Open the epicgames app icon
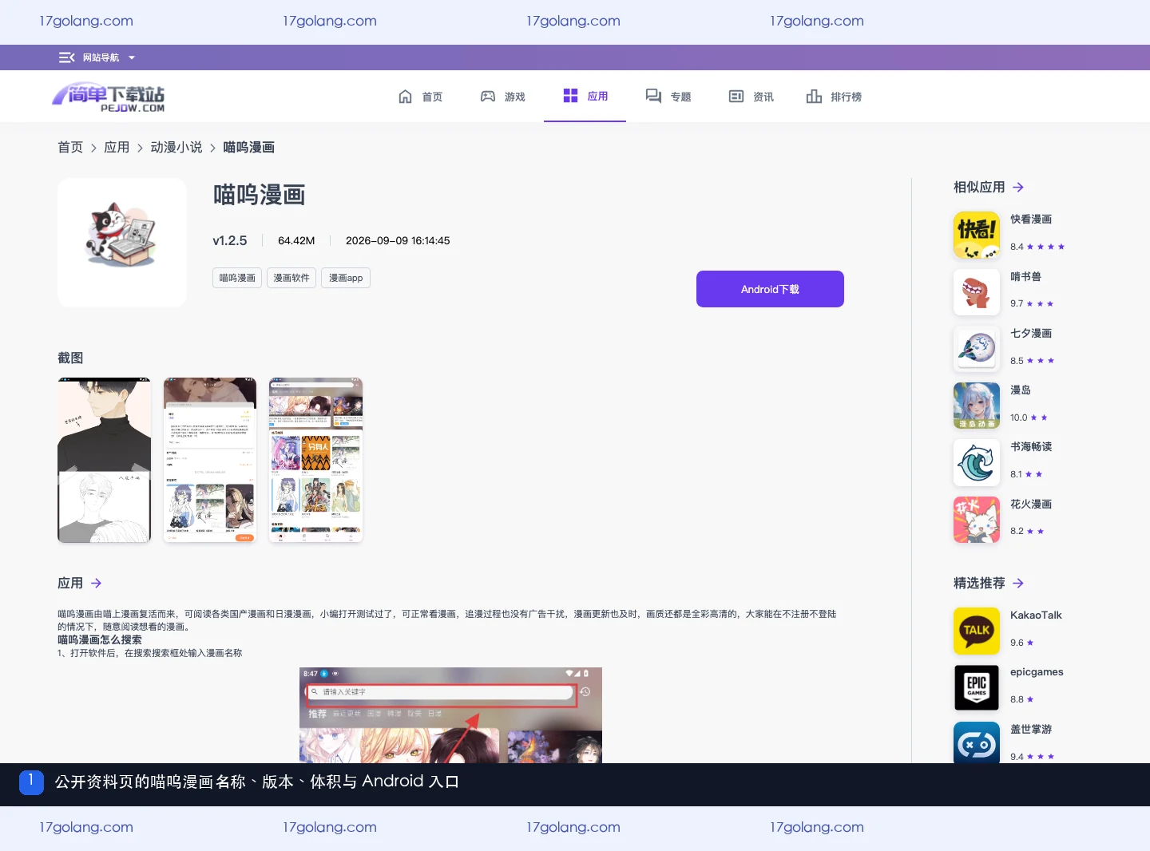This screenshot has height=851, width=1150. (977, 688)
